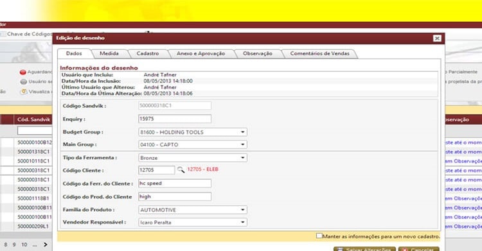Click the Cancelar button
Image resolution: width=482 pixels, height=251 pixels.
pos(418,249)
